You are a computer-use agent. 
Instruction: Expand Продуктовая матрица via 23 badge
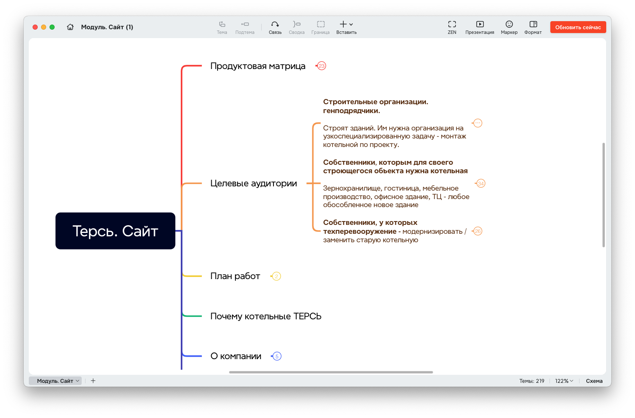click(x=322, y=66)
